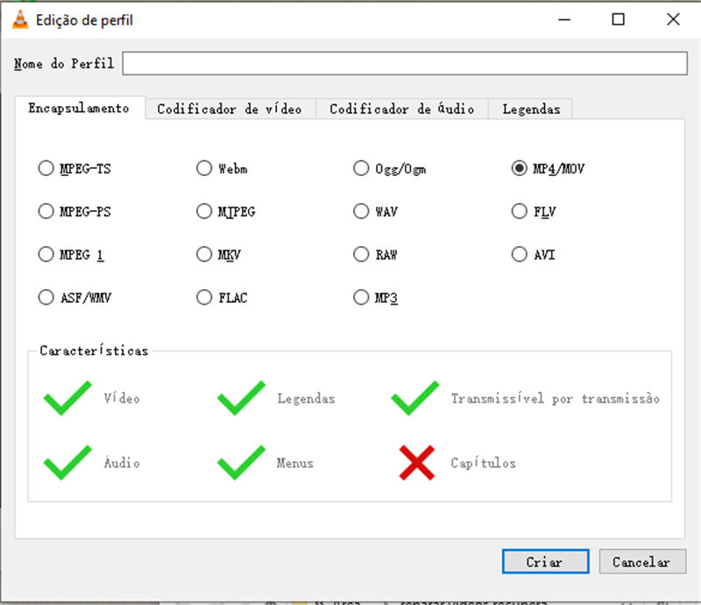Click the green checkmark beside Áudio
Screen dimensions: 701x605
coord(66,463)
